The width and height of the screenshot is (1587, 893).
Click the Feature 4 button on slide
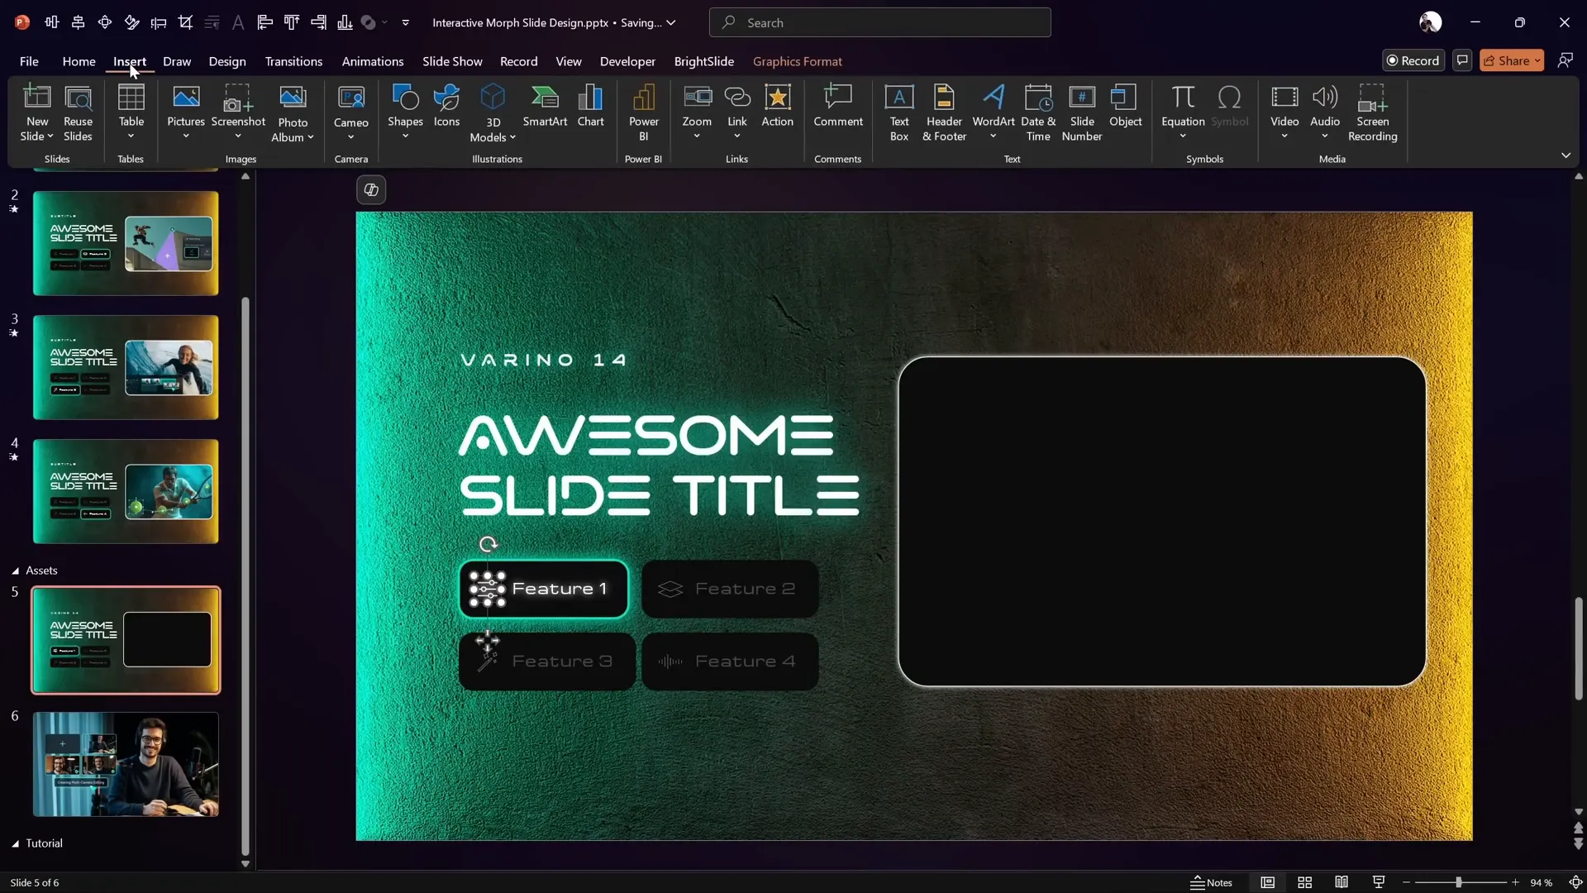[x=730, y=661]
